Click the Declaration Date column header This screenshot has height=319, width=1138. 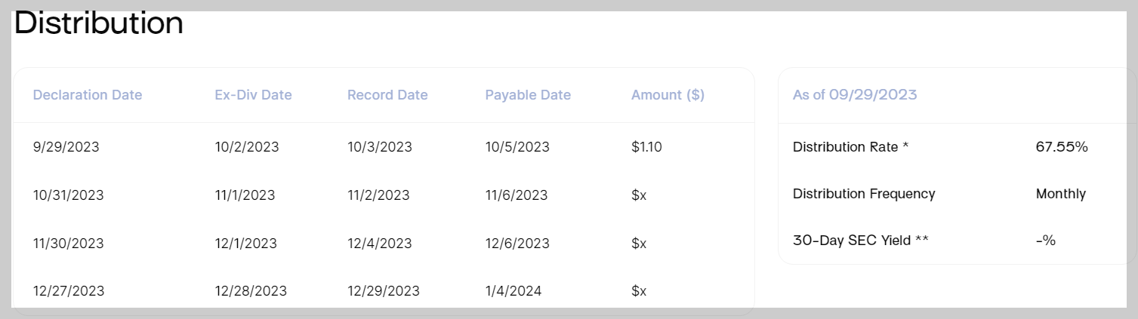click(88, 95)
